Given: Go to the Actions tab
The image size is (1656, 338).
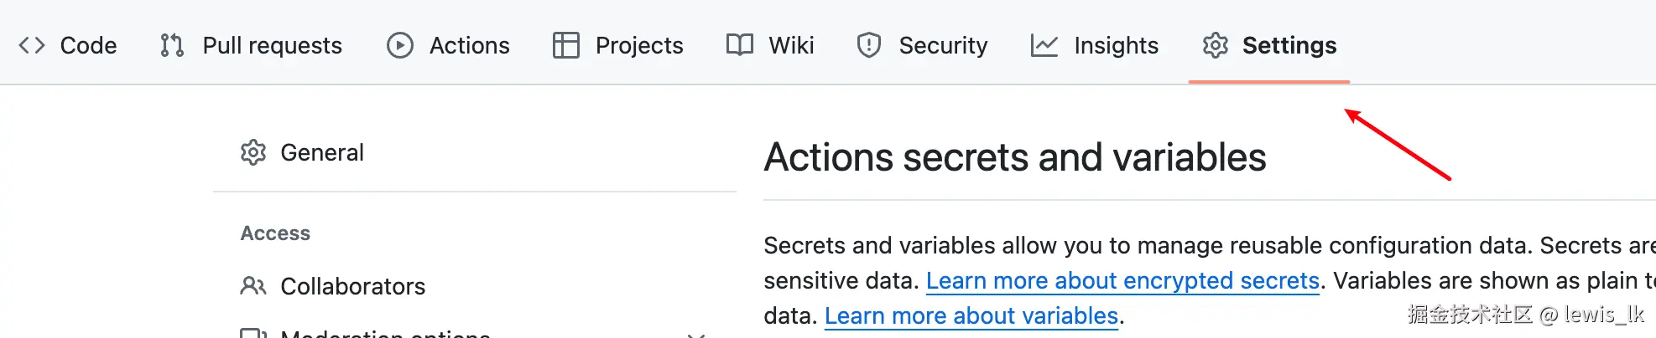Looking at the screenshot, I should [469, 45].
